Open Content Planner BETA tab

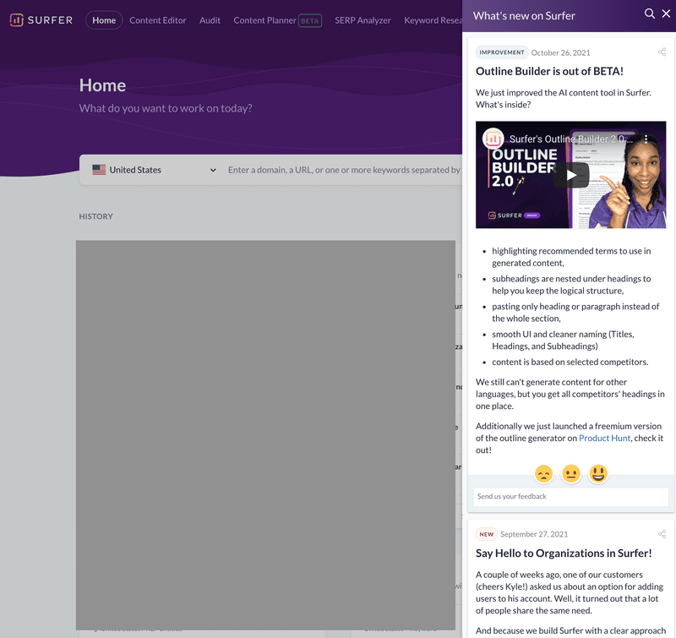(x=277, y=20)
